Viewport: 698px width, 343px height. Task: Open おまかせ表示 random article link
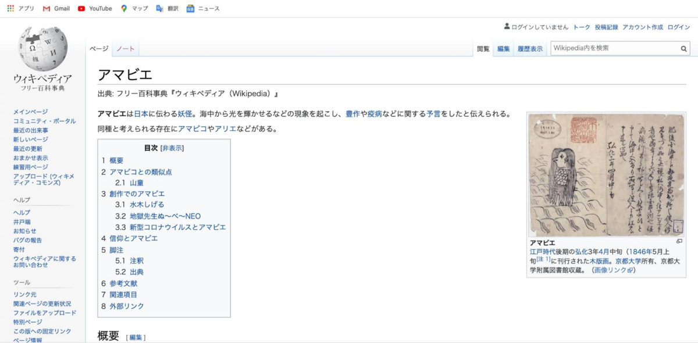coord(31,158)
